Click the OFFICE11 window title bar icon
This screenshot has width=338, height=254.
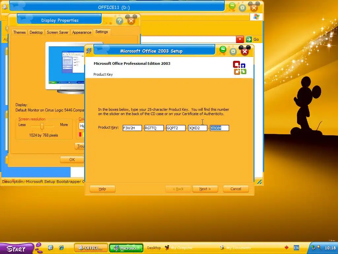(x=5, y=7)
